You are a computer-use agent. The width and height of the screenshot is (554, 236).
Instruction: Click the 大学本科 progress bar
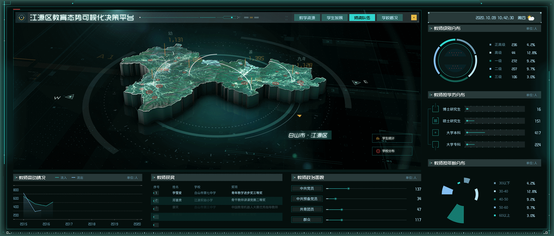(x=495, y=133)
